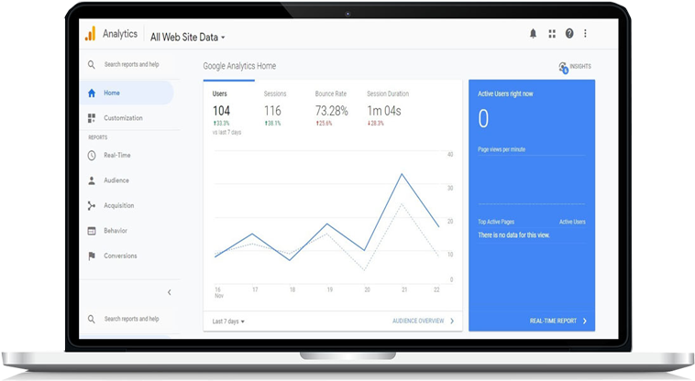The width and height of the screenshot is (695, 381).
Task: Click the Real-Time clock icon in sidebar
Action: tap(92, 156)
